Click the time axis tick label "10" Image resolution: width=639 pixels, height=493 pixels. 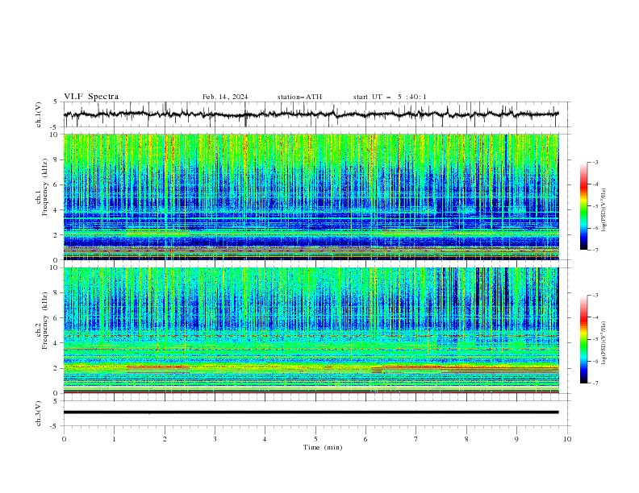pyautogui.click(x=567, y=439)
